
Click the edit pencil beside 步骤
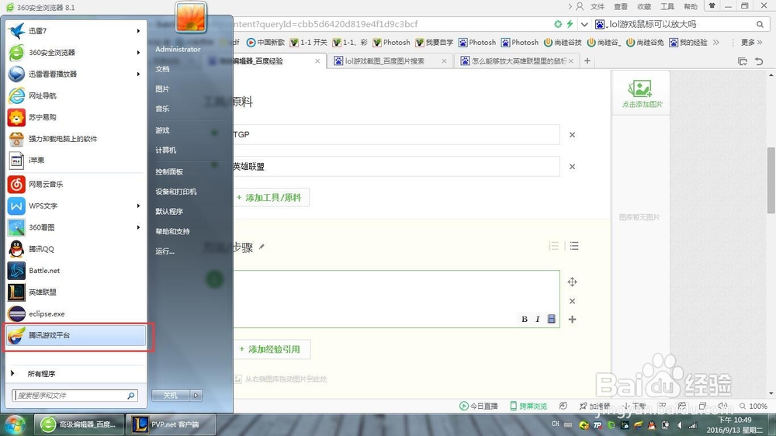click(x=262, y=247)
